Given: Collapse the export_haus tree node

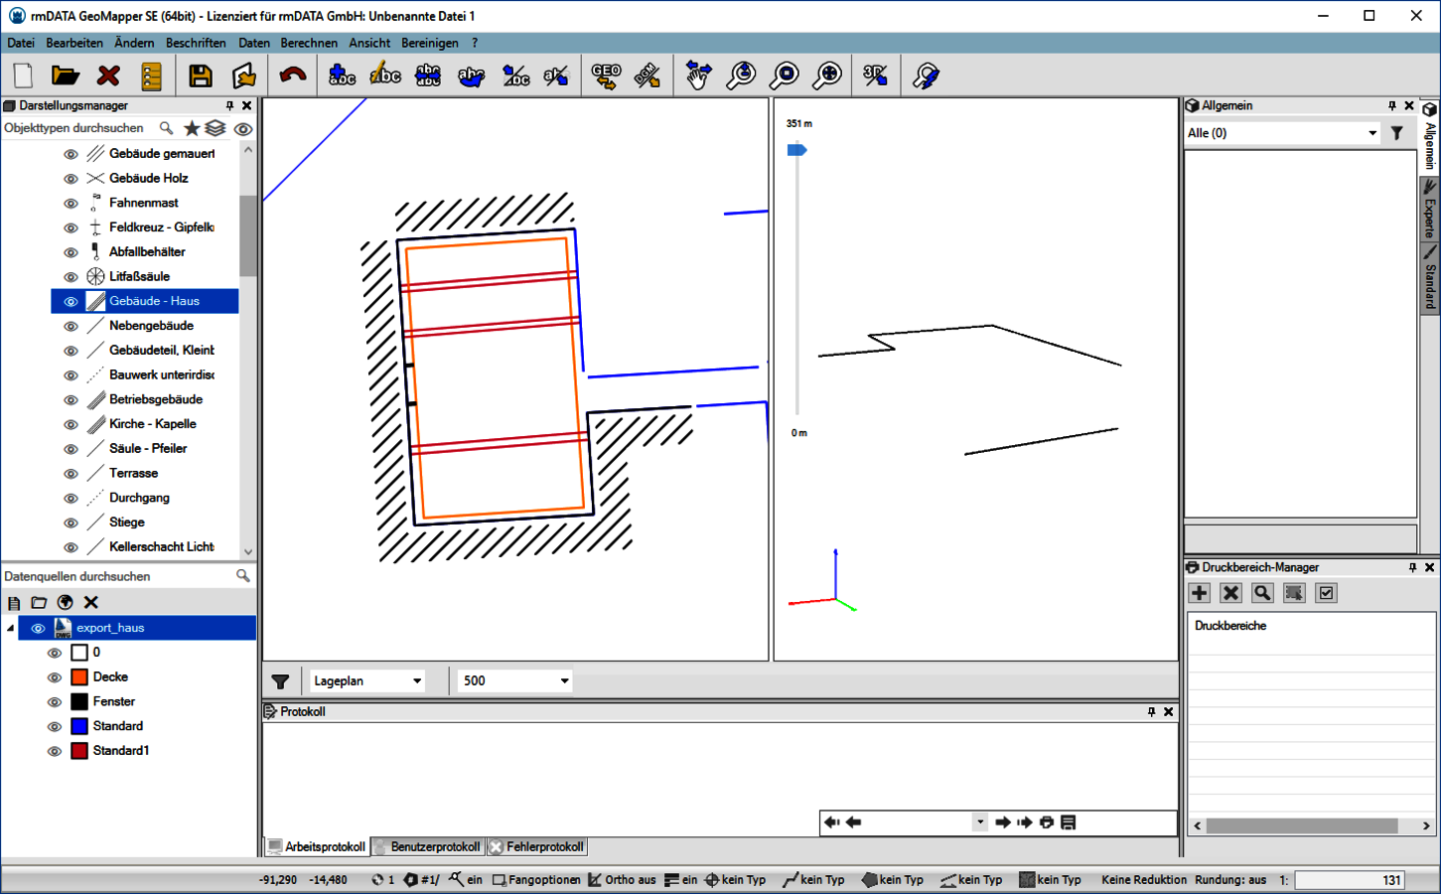Looking at the screenshot, I should click(x=11, y=628).
